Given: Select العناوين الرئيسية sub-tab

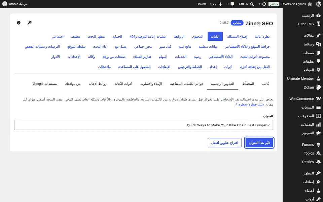Looking at the screenshot, I should (x=222, y=84).
